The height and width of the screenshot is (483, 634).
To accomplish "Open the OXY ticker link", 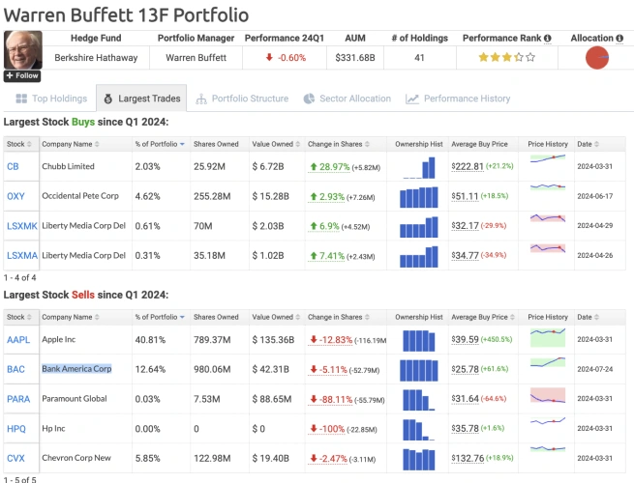I will (x=15, y=196).
